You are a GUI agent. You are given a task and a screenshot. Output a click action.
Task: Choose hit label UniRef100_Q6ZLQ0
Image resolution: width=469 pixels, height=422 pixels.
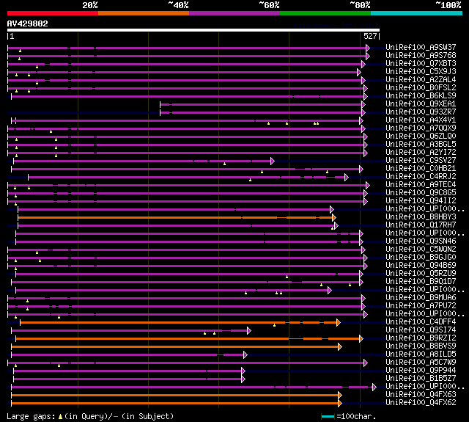421,137
